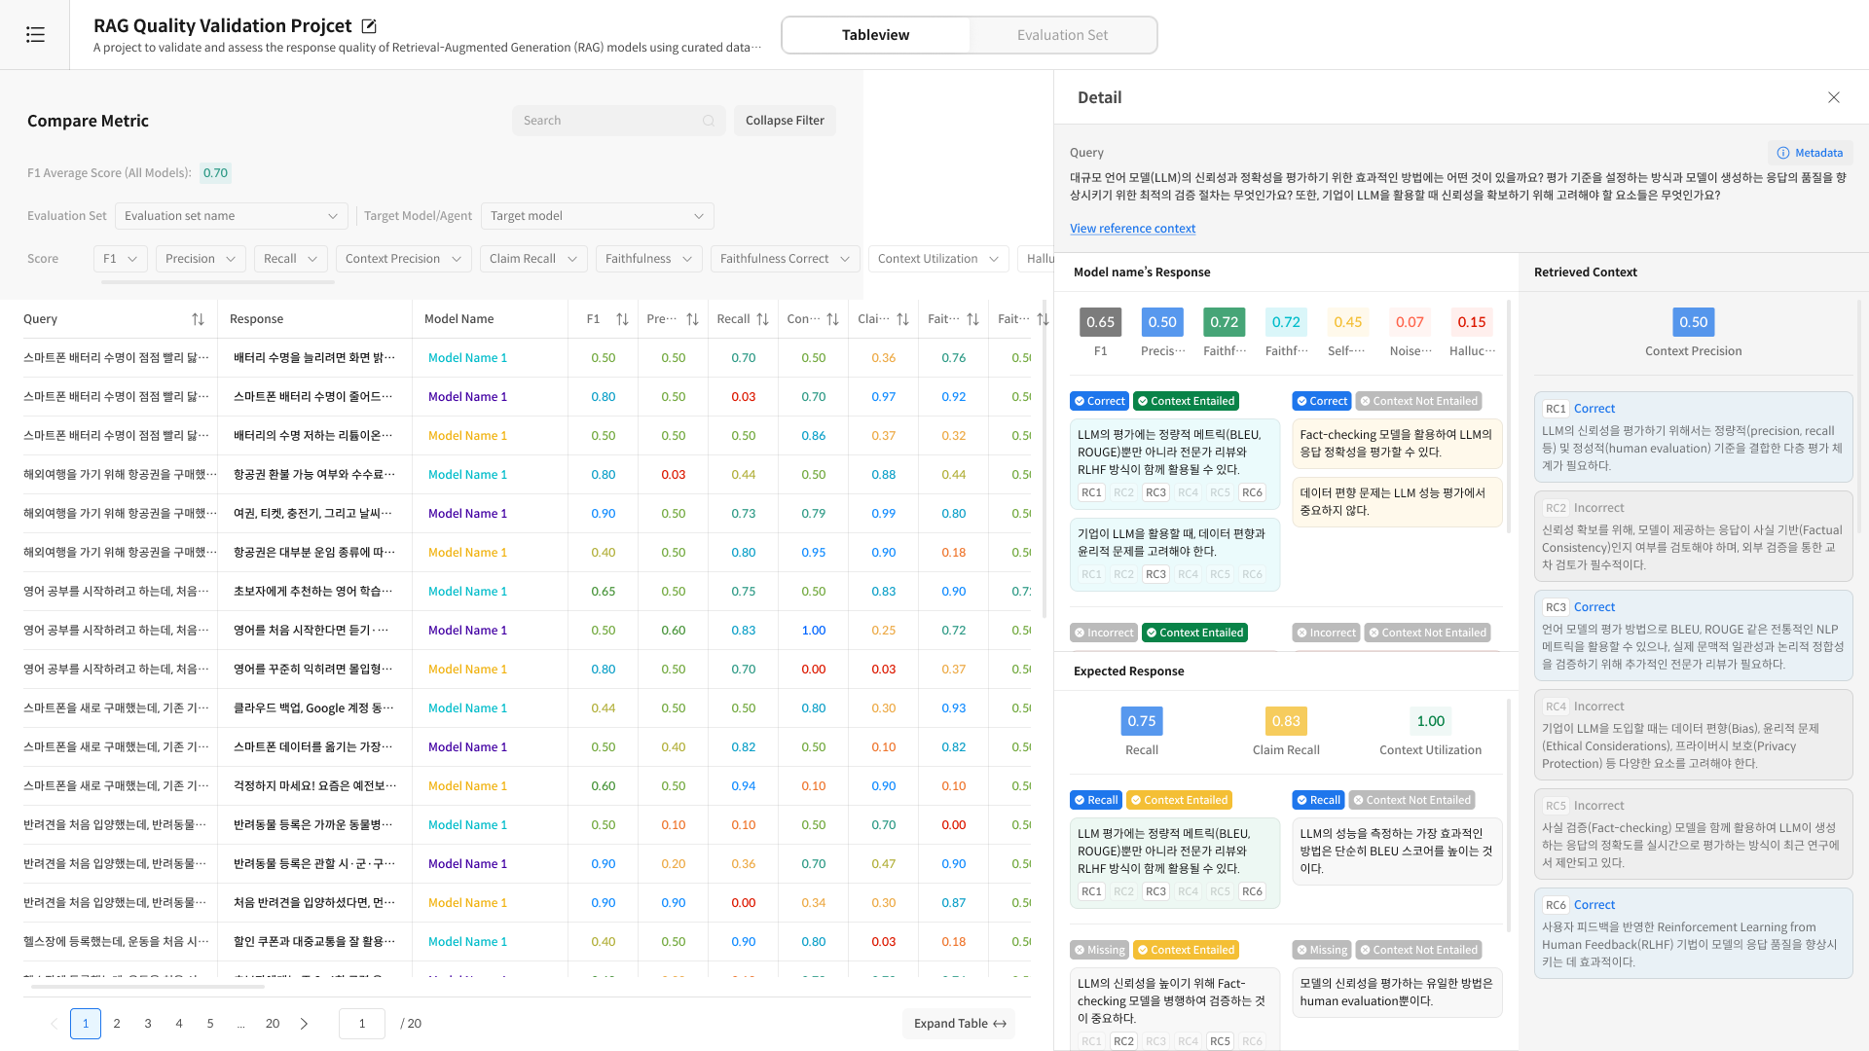Click the Expand Table button

(x=959, y=1024)
